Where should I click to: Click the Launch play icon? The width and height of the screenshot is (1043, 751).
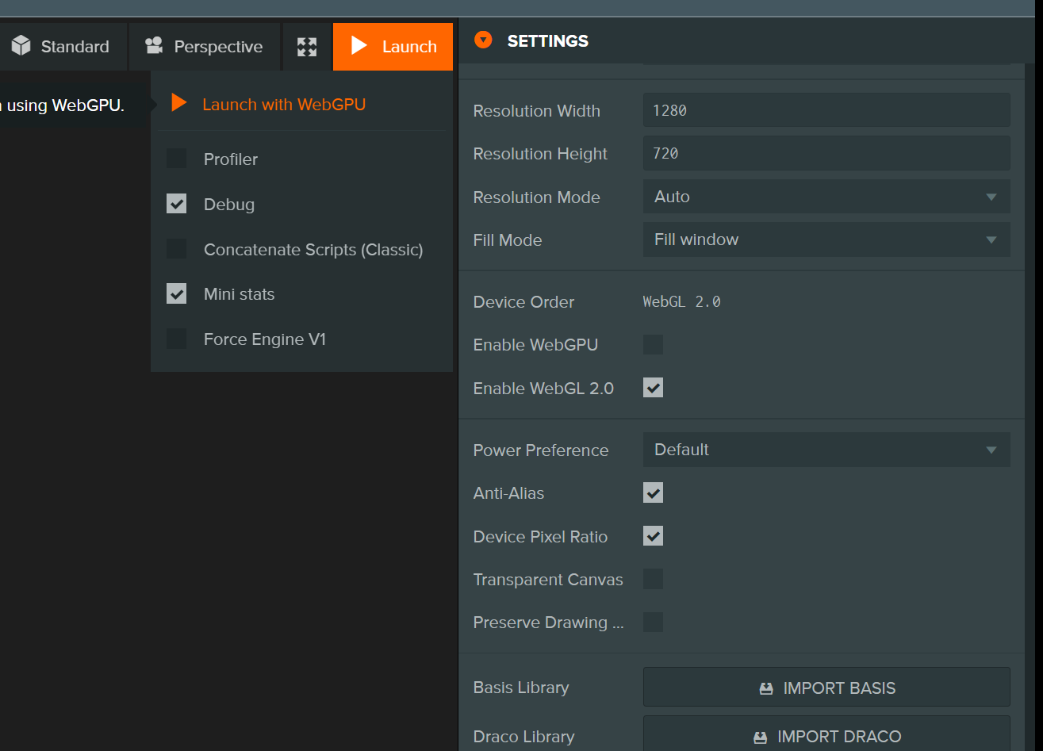[359, 46]
